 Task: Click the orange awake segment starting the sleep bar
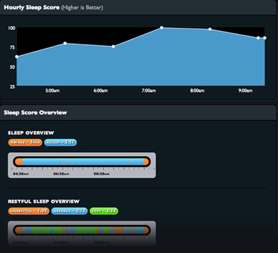click(19, 162)
